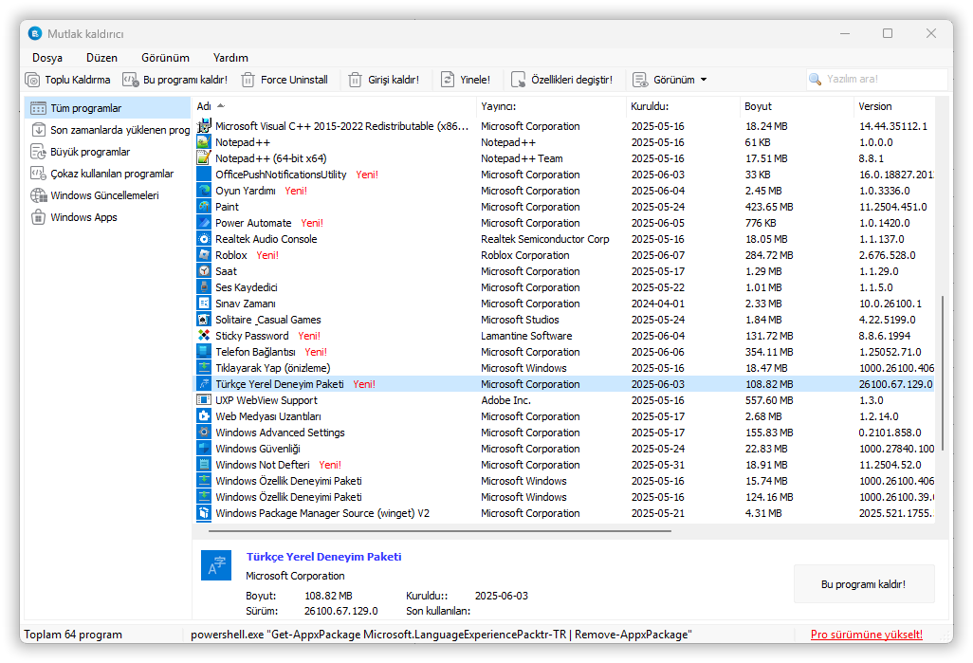The image size is (973, 663).
Task: Select the Windows Apps category
Action: [107, 216]
